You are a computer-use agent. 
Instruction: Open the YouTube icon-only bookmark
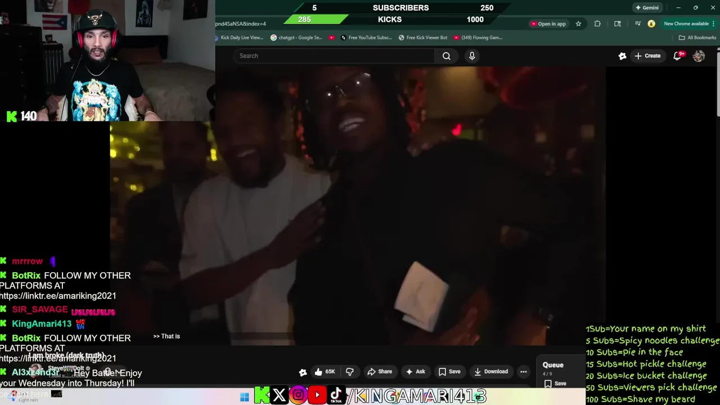pos(332,38)
